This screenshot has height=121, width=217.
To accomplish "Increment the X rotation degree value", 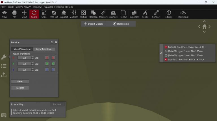I will click(x=32, y=57).
